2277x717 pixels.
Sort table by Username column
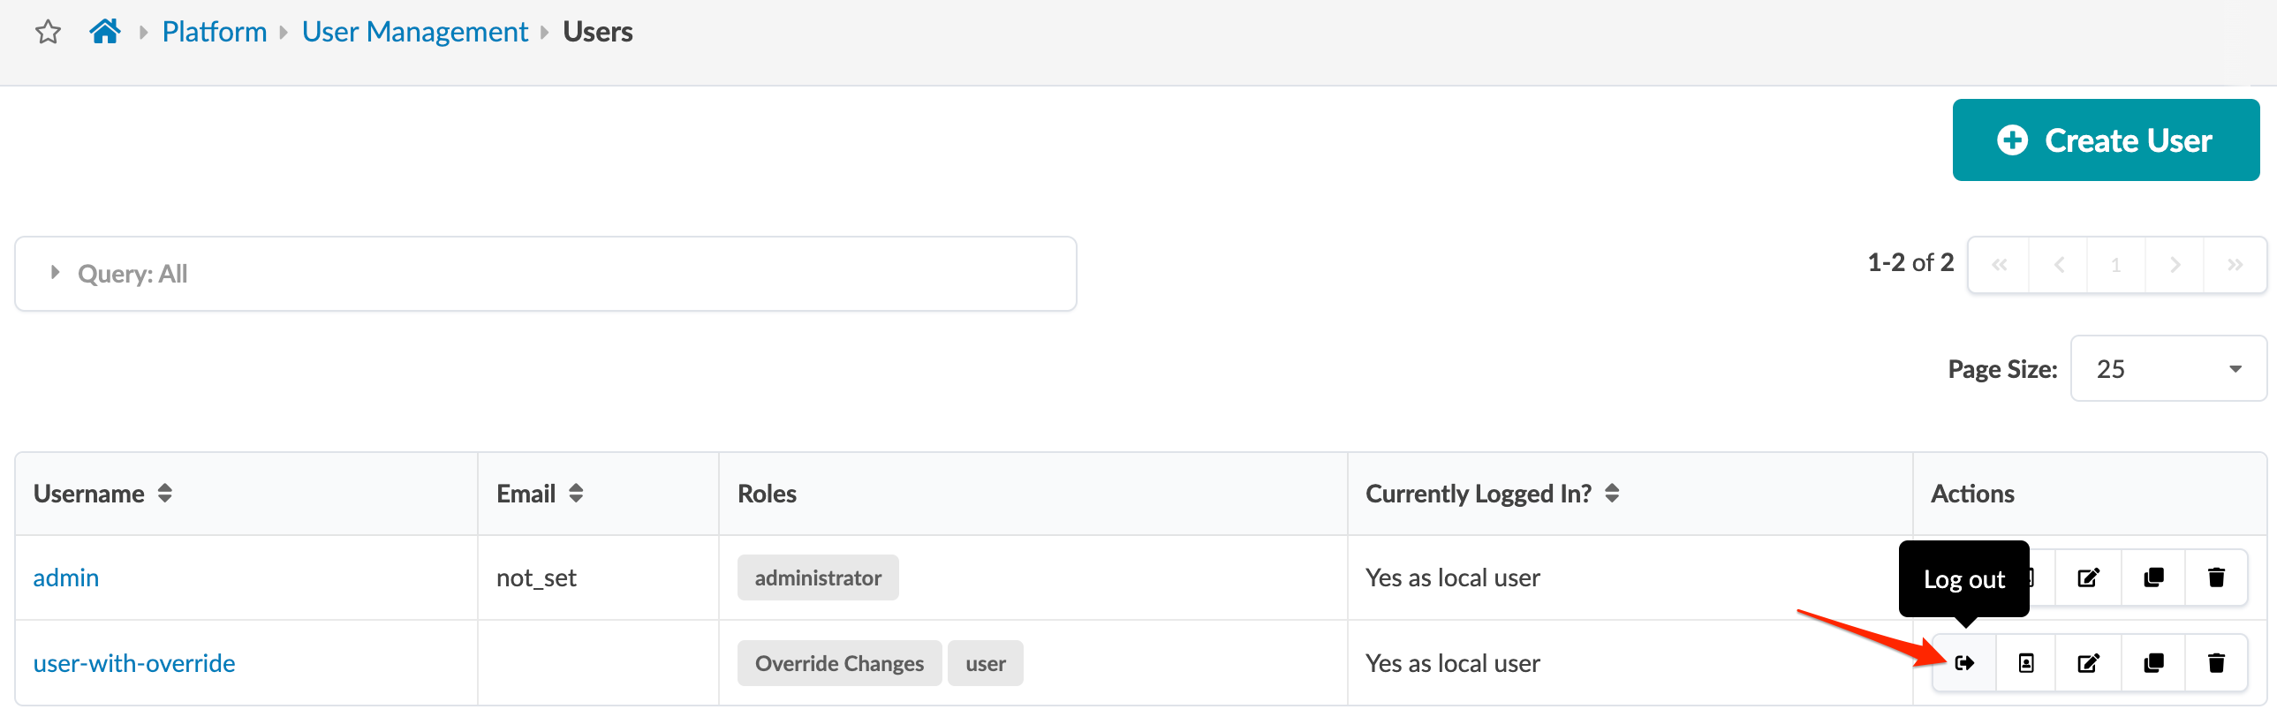(164, 494)
